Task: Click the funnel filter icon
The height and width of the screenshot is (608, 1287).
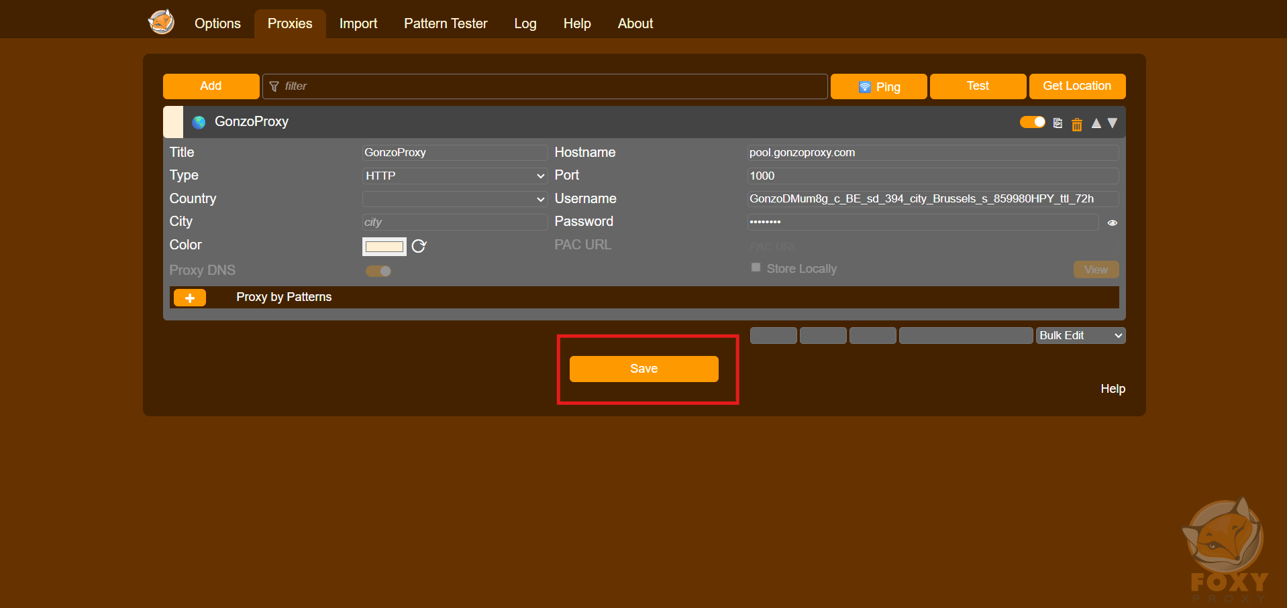Action: click(x=274, y=86)
